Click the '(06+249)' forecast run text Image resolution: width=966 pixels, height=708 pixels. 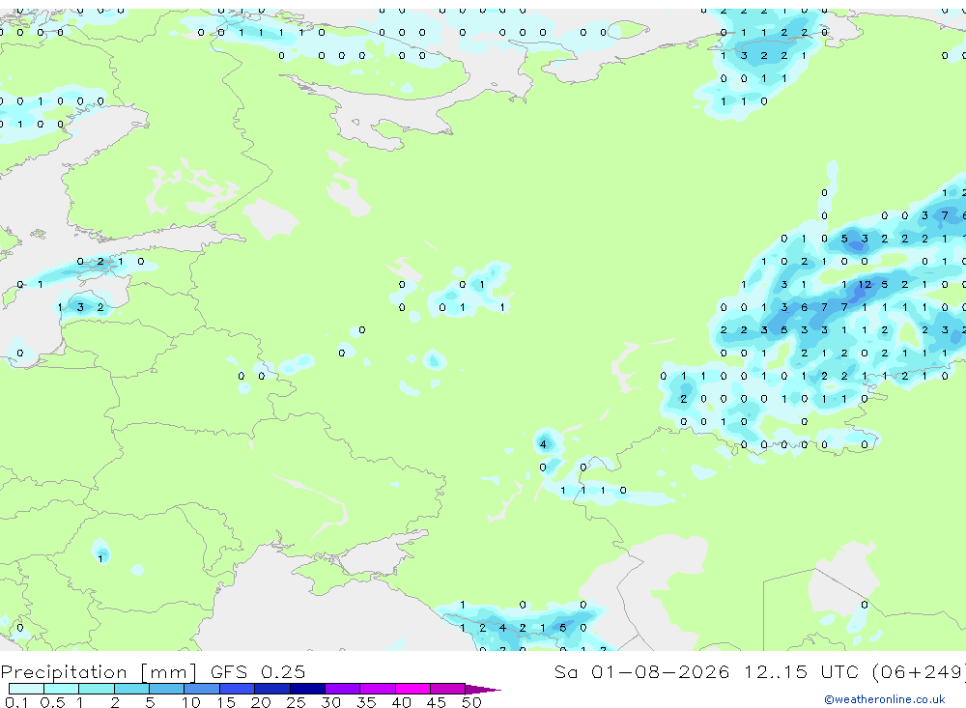(920, 671)
